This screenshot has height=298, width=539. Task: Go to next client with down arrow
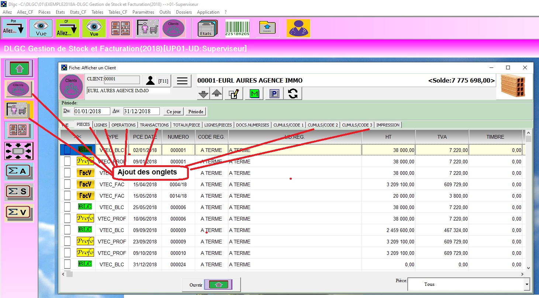203,94
